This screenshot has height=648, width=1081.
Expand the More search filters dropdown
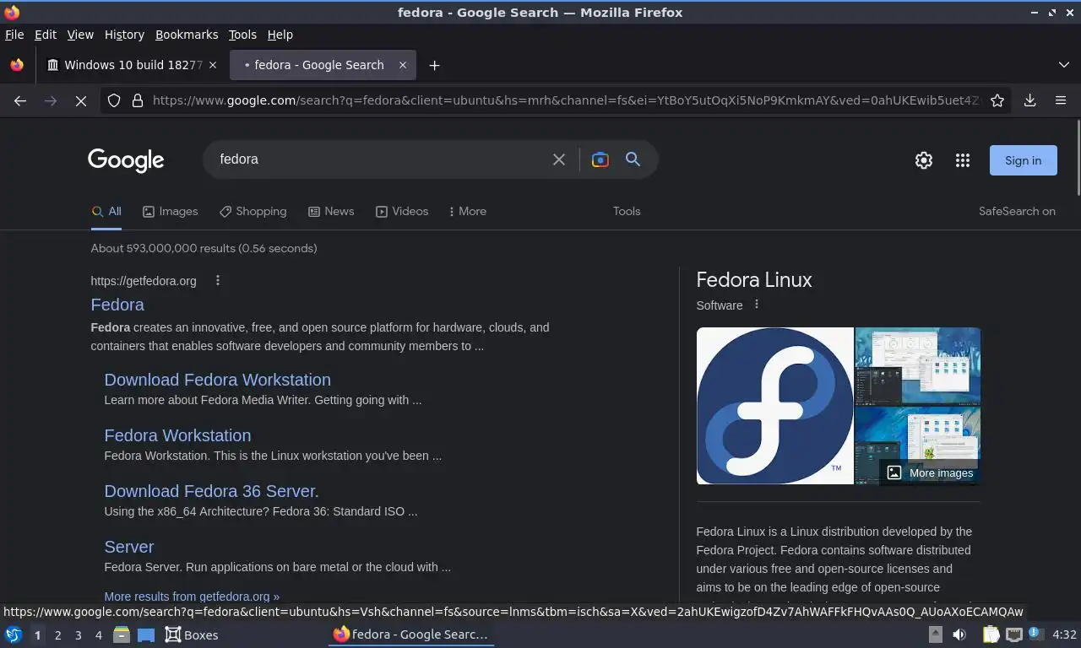[x=468, y=211]
